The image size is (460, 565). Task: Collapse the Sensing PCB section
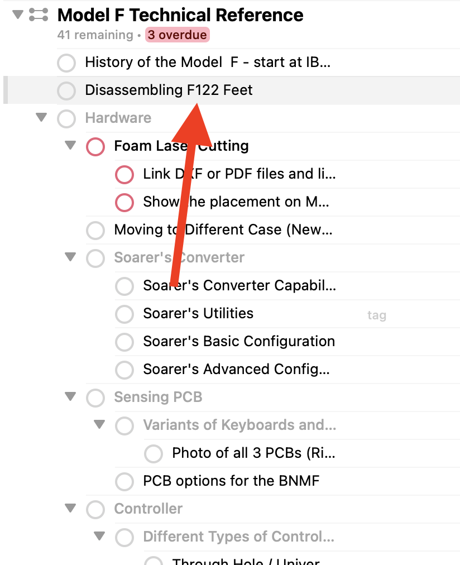pos(70,398)
